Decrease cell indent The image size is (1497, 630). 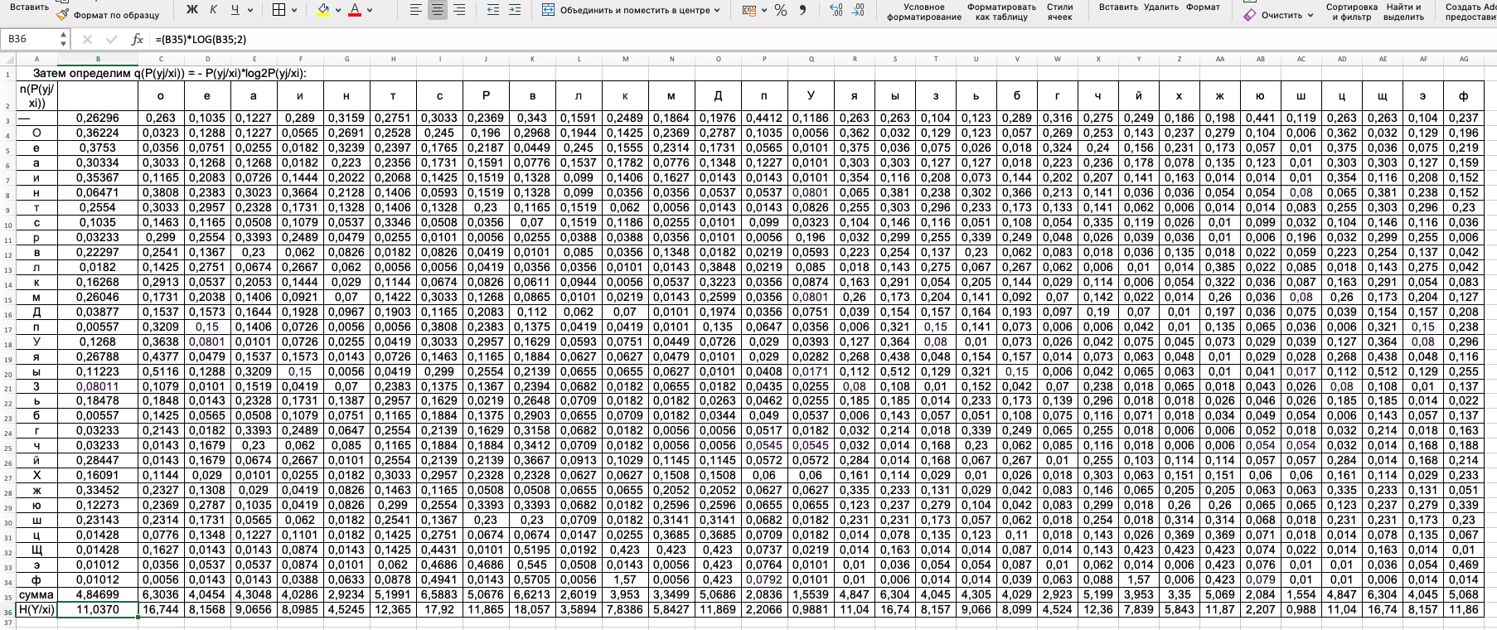click(x=493, y=10)
